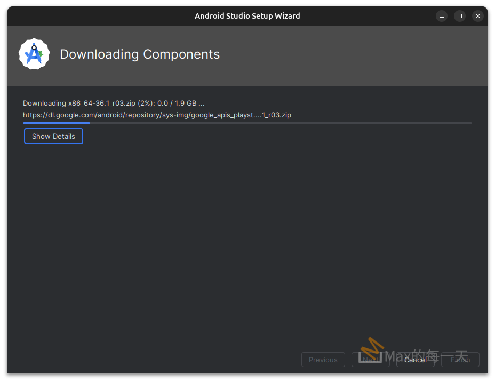Maximize the Setup Wizard window

(459, 16)
